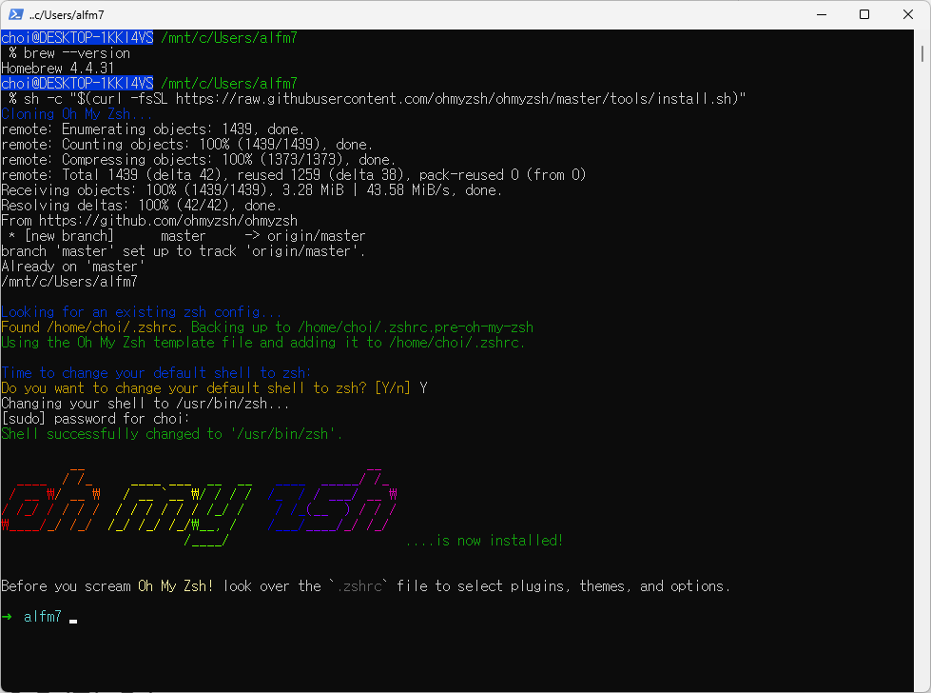Click 'Receiving objects: 100%' output line

(x=252, y=190)
